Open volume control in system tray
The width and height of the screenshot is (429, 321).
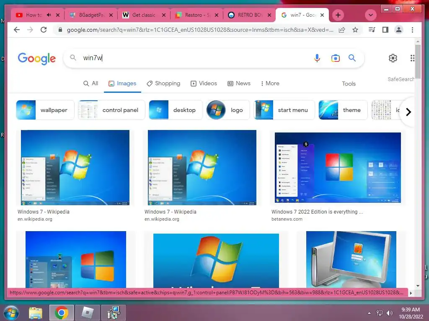(390, 313)
